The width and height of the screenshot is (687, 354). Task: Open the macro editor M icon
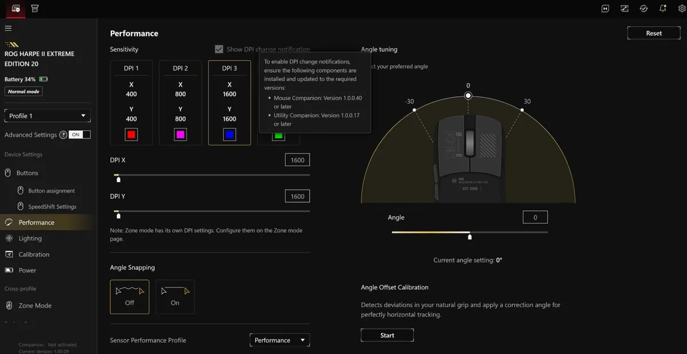605,9
